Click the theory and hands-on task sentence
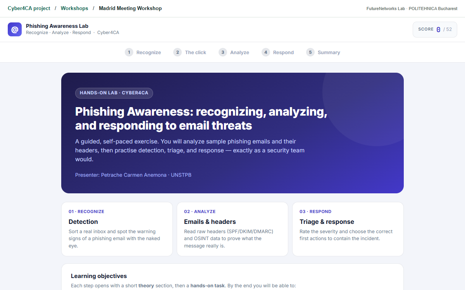465x290 pixels. pos(183,286)
